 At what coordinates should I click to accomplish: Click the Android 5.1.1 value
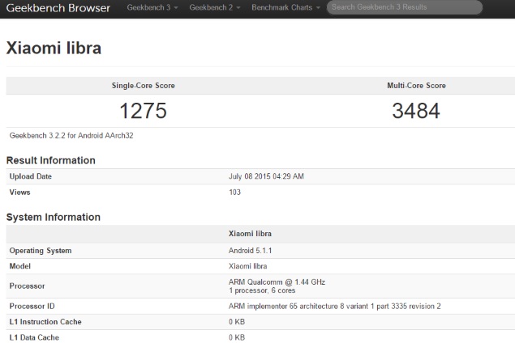[252, 251]
